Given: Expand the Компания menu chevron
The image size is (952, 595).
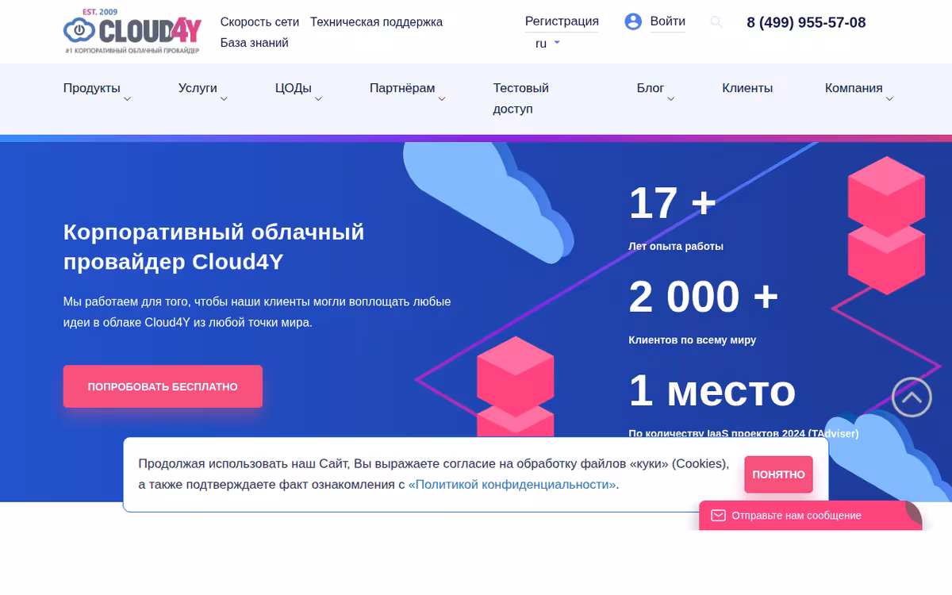Looking at the screenshot, I should click(x=889, y=99).
